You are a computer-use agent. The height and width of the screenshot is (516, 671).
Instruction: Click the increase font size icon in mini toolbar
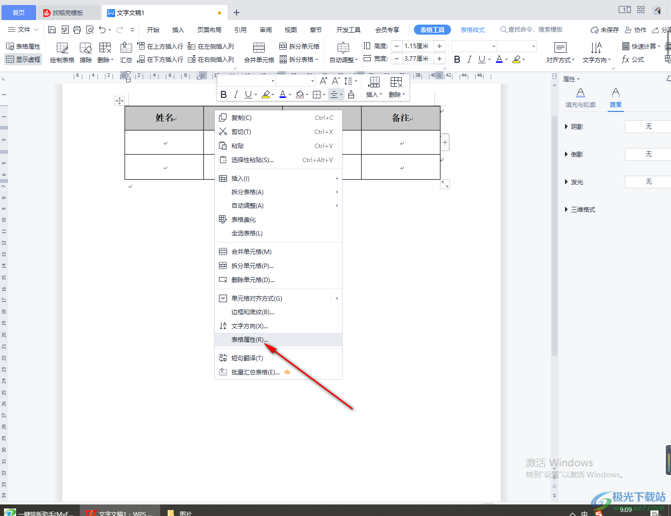click(x=323, y=81)
